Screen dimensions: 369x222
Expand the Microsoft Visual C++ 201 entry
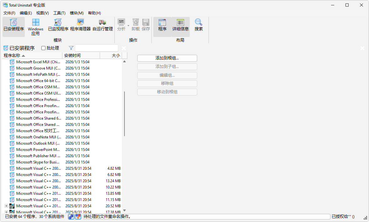point(6,206)
